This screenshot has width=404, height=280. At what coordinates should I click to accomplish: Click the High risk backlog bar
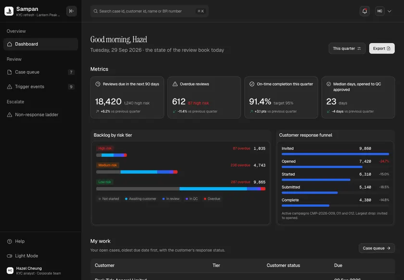[112, 155]
